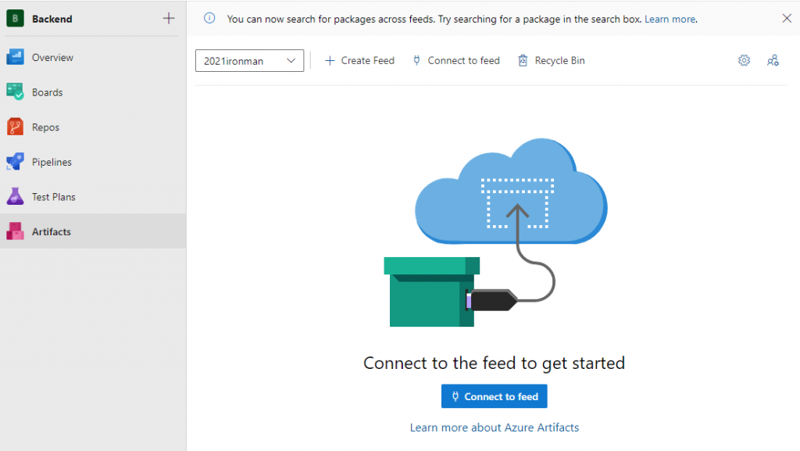
Task: Follow the Learn more link in banner
Action: pyautogui.click(x=670, y=19)
